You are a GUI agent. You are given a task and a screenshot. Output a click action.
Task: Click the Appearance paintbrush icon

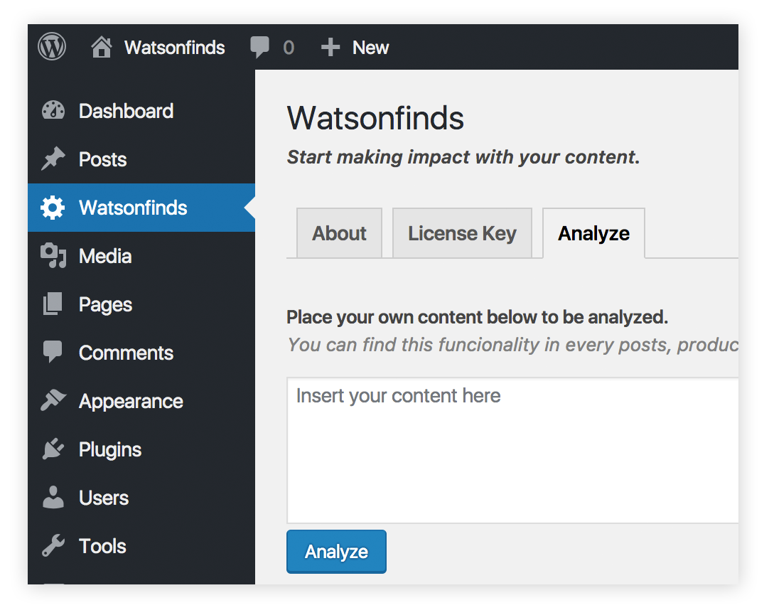pos(53,400)
